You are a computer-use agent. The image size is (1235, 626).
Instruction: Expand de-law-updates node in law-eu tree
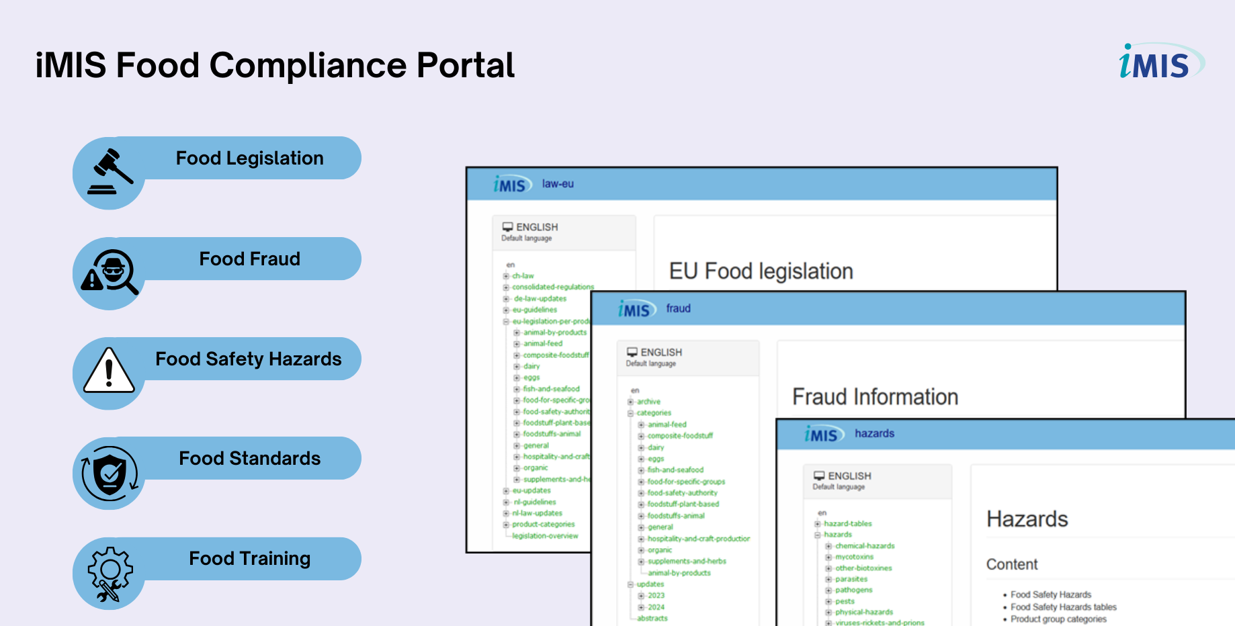click(x=506, y=299)
